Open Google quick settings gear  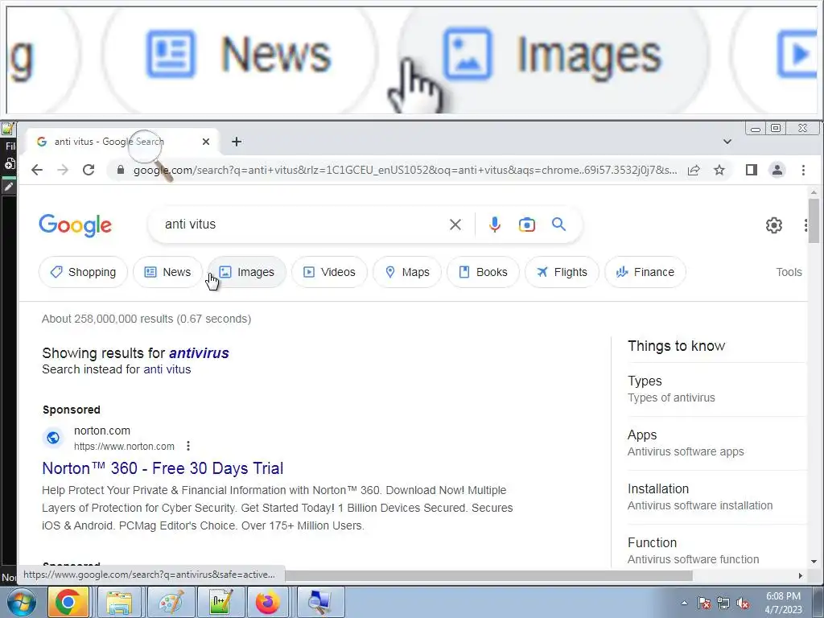coord(773,225)
